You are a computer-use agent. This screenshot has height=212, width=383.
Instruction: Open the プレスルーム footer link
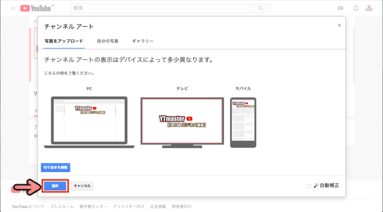pos(62,206)
